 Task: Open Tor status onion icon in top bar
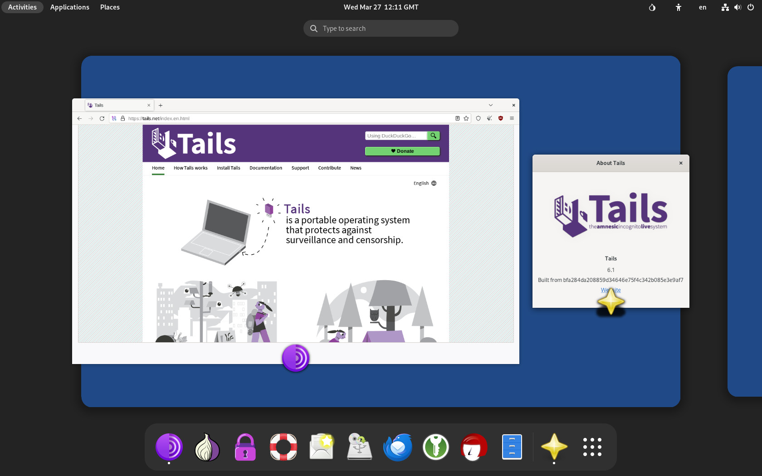[x=652, y=7]
